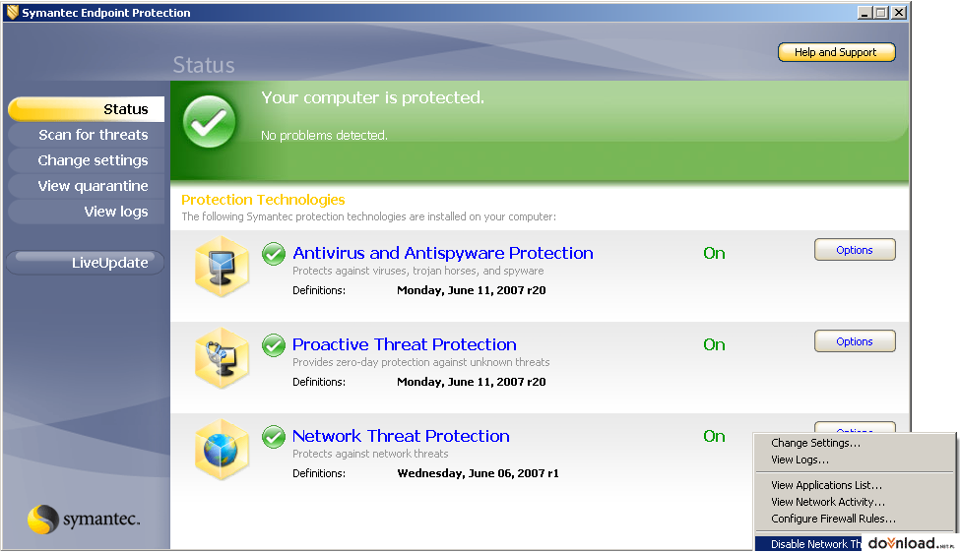Open View logs in sidebar
Screen dimensions: 960x552
click(x=87, y=212)
